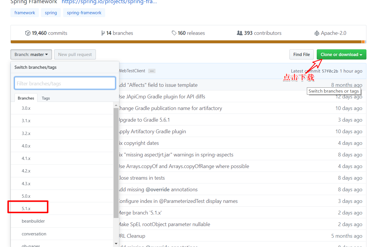The width and height of the screenshot is (383, 247).
Task: Expand commit message ellipsis next to WebTestClient
Action: click(152, 71)
